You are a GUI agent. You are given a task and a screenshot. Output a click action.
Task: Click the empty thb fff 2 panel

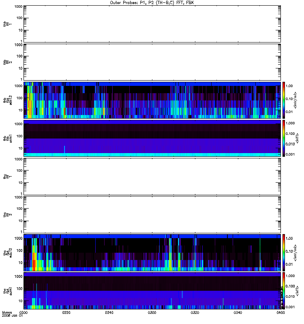pos(152,62)
